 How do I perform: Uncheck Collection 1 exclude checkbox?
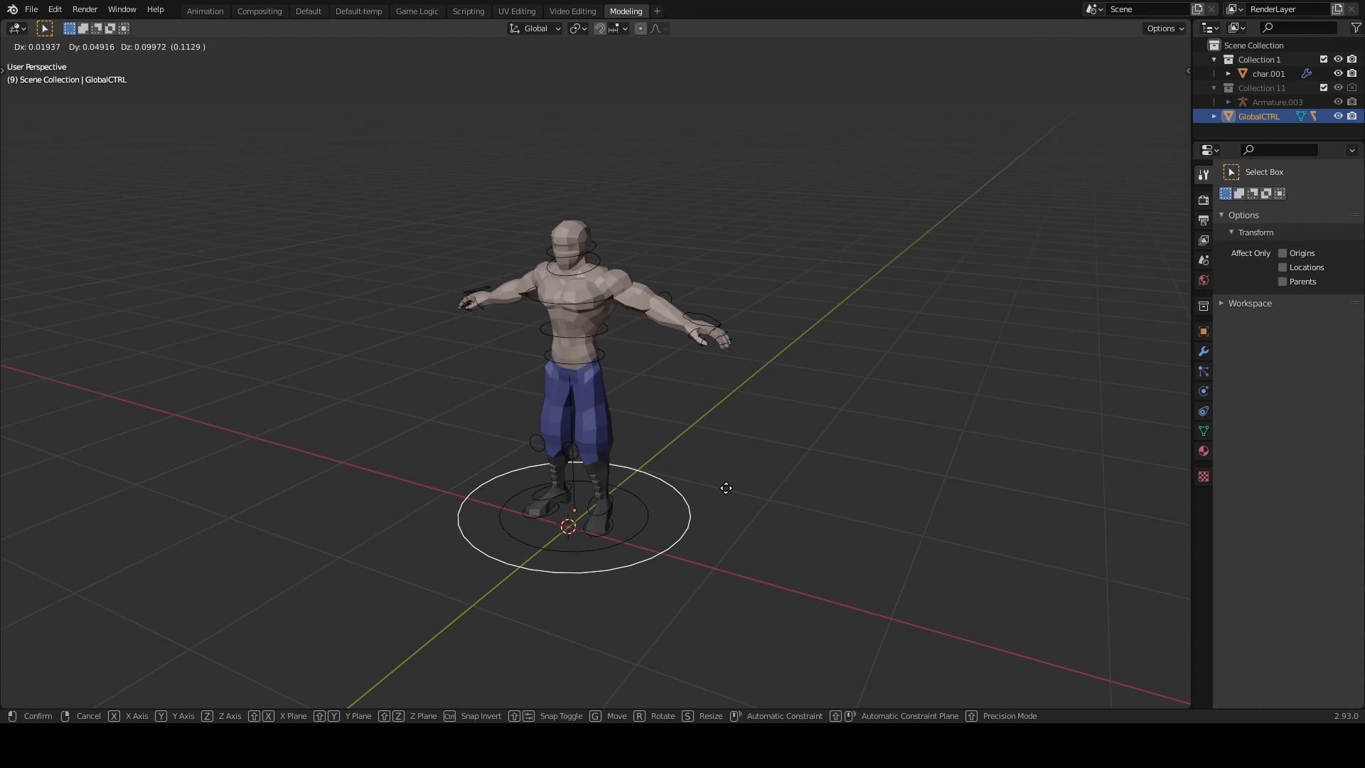click(1324, 59)
